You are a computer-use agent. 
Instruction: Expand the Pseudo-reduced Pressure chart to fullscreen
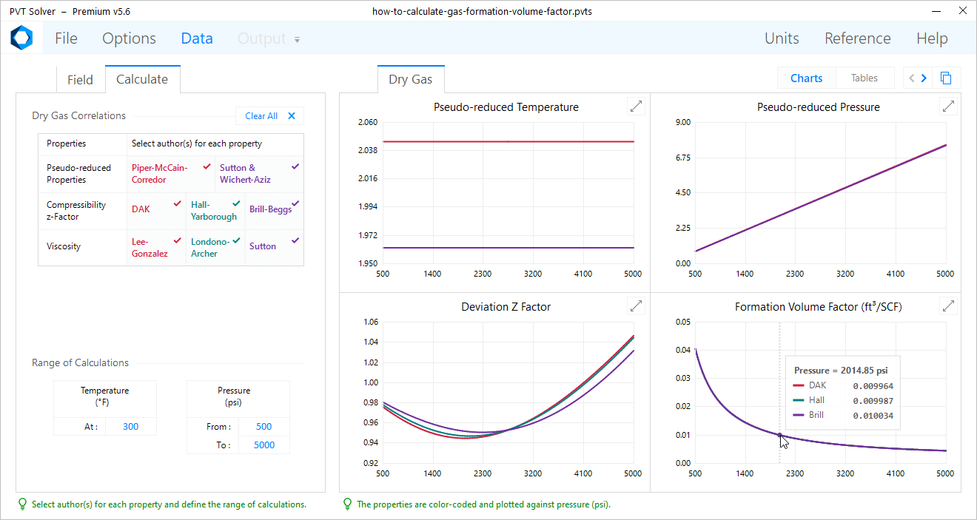coord(947,107)
